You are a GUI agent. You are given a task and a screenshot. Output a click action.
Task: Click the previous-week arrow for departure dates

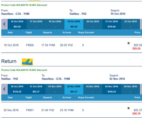pos(4,24)
